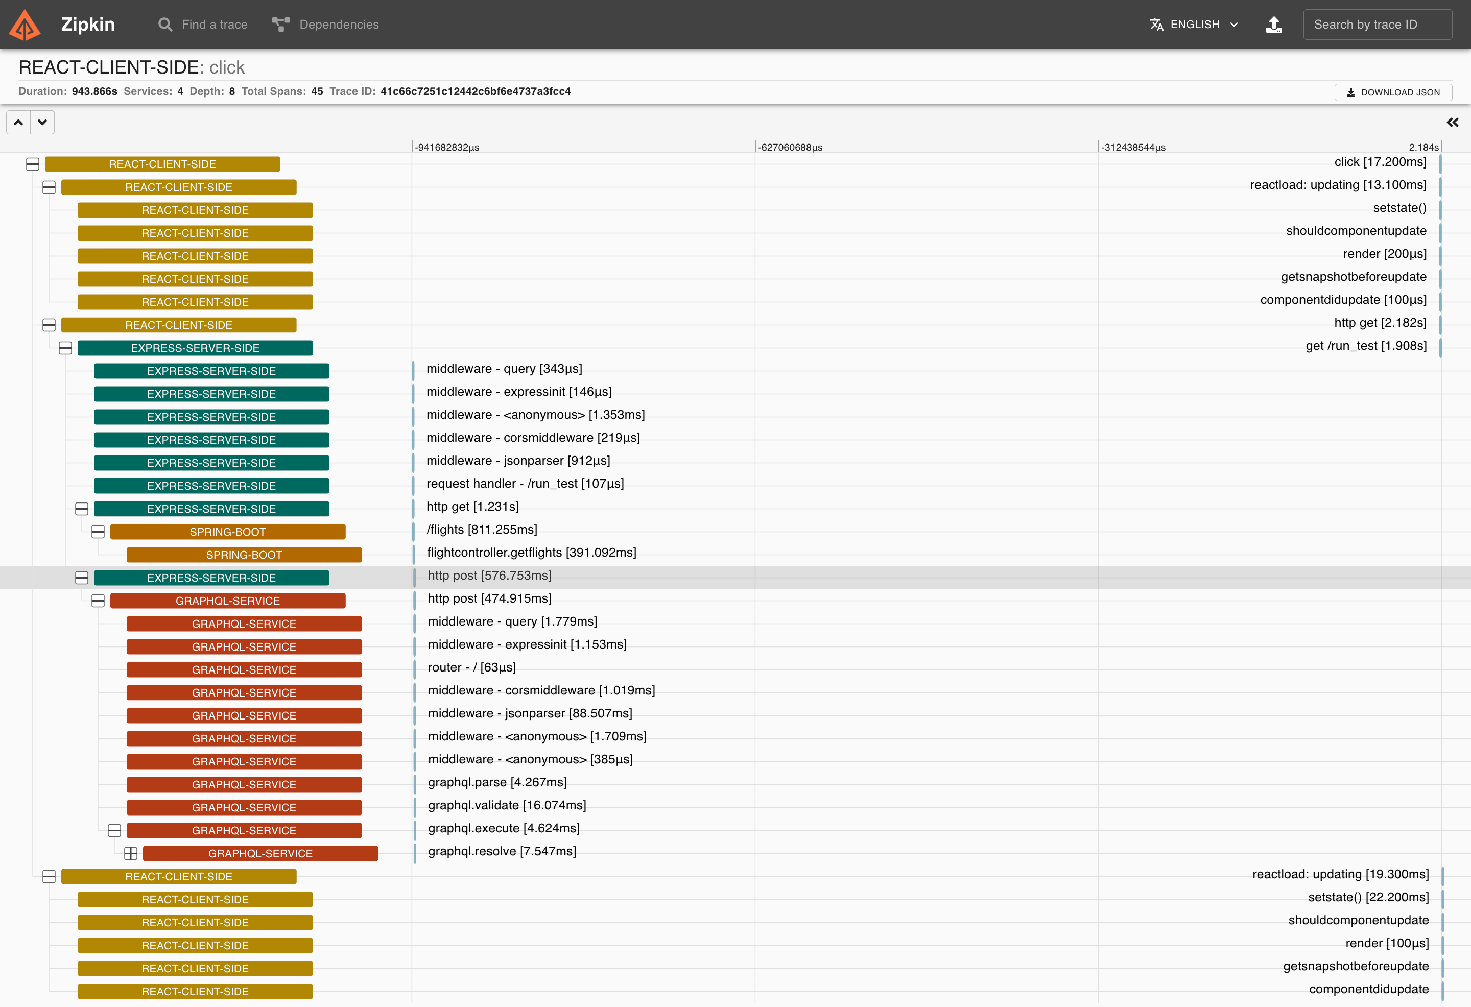The image size is (1471, 1007).
Task: Expand the graphql.resolve GRAPHQL-SERVICE plus toggle
Action: tap(131, 854)
